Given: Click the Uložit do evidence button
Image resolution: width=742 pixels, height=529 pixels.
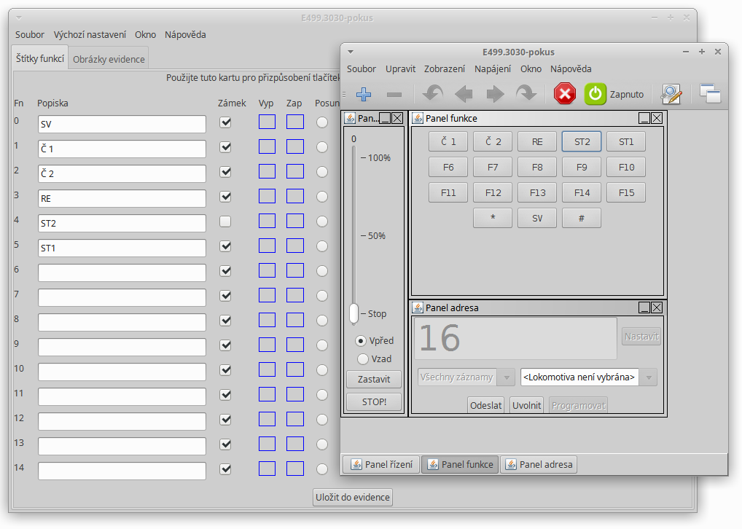Looking at the screenshot, I should click(x=353, y=498).
